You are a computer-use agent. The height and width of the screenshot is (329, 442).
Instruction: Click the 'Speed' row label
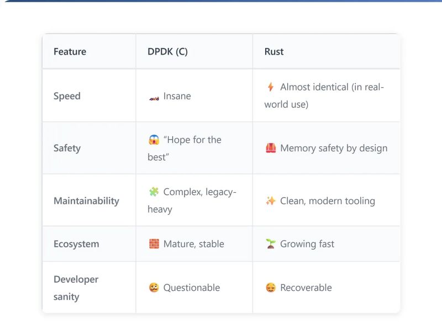[67, 96]
